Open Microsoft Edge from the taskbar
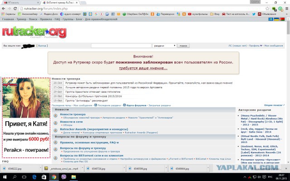Screen dimensions: 290x181 point(34,177)
